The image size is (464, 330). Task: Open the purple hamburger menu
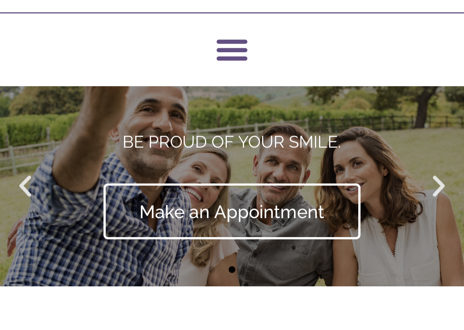click(232, 50)
